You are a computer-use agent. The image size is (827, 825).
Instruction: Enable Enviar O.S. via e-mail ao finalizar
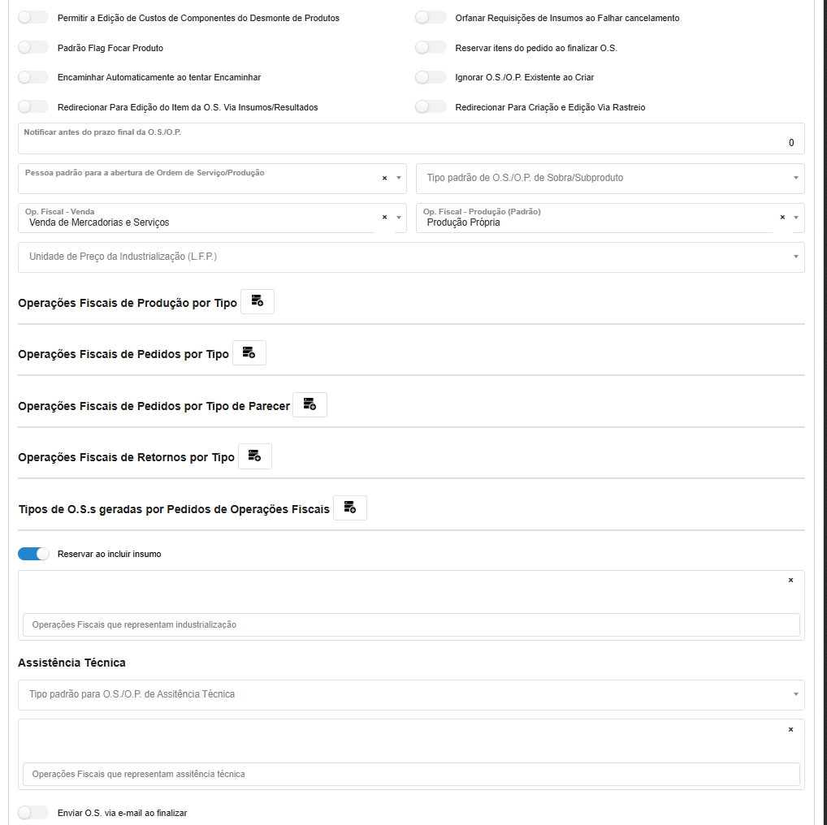(x=34, y=813)
